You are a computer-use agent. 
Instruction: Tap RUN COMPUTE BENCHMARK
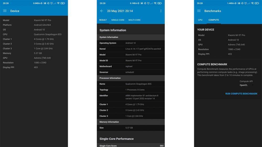pos(241,94)
